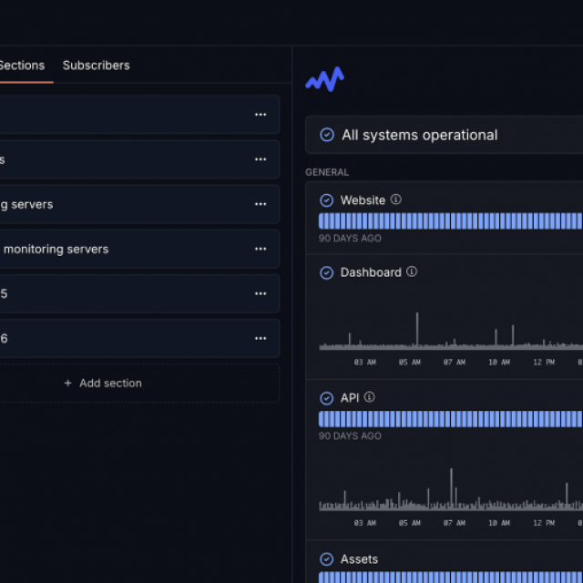Image resolution: width=583 pixels, height=583 pixels.
Task: Click the Add section button
Action: click(103, 384)
